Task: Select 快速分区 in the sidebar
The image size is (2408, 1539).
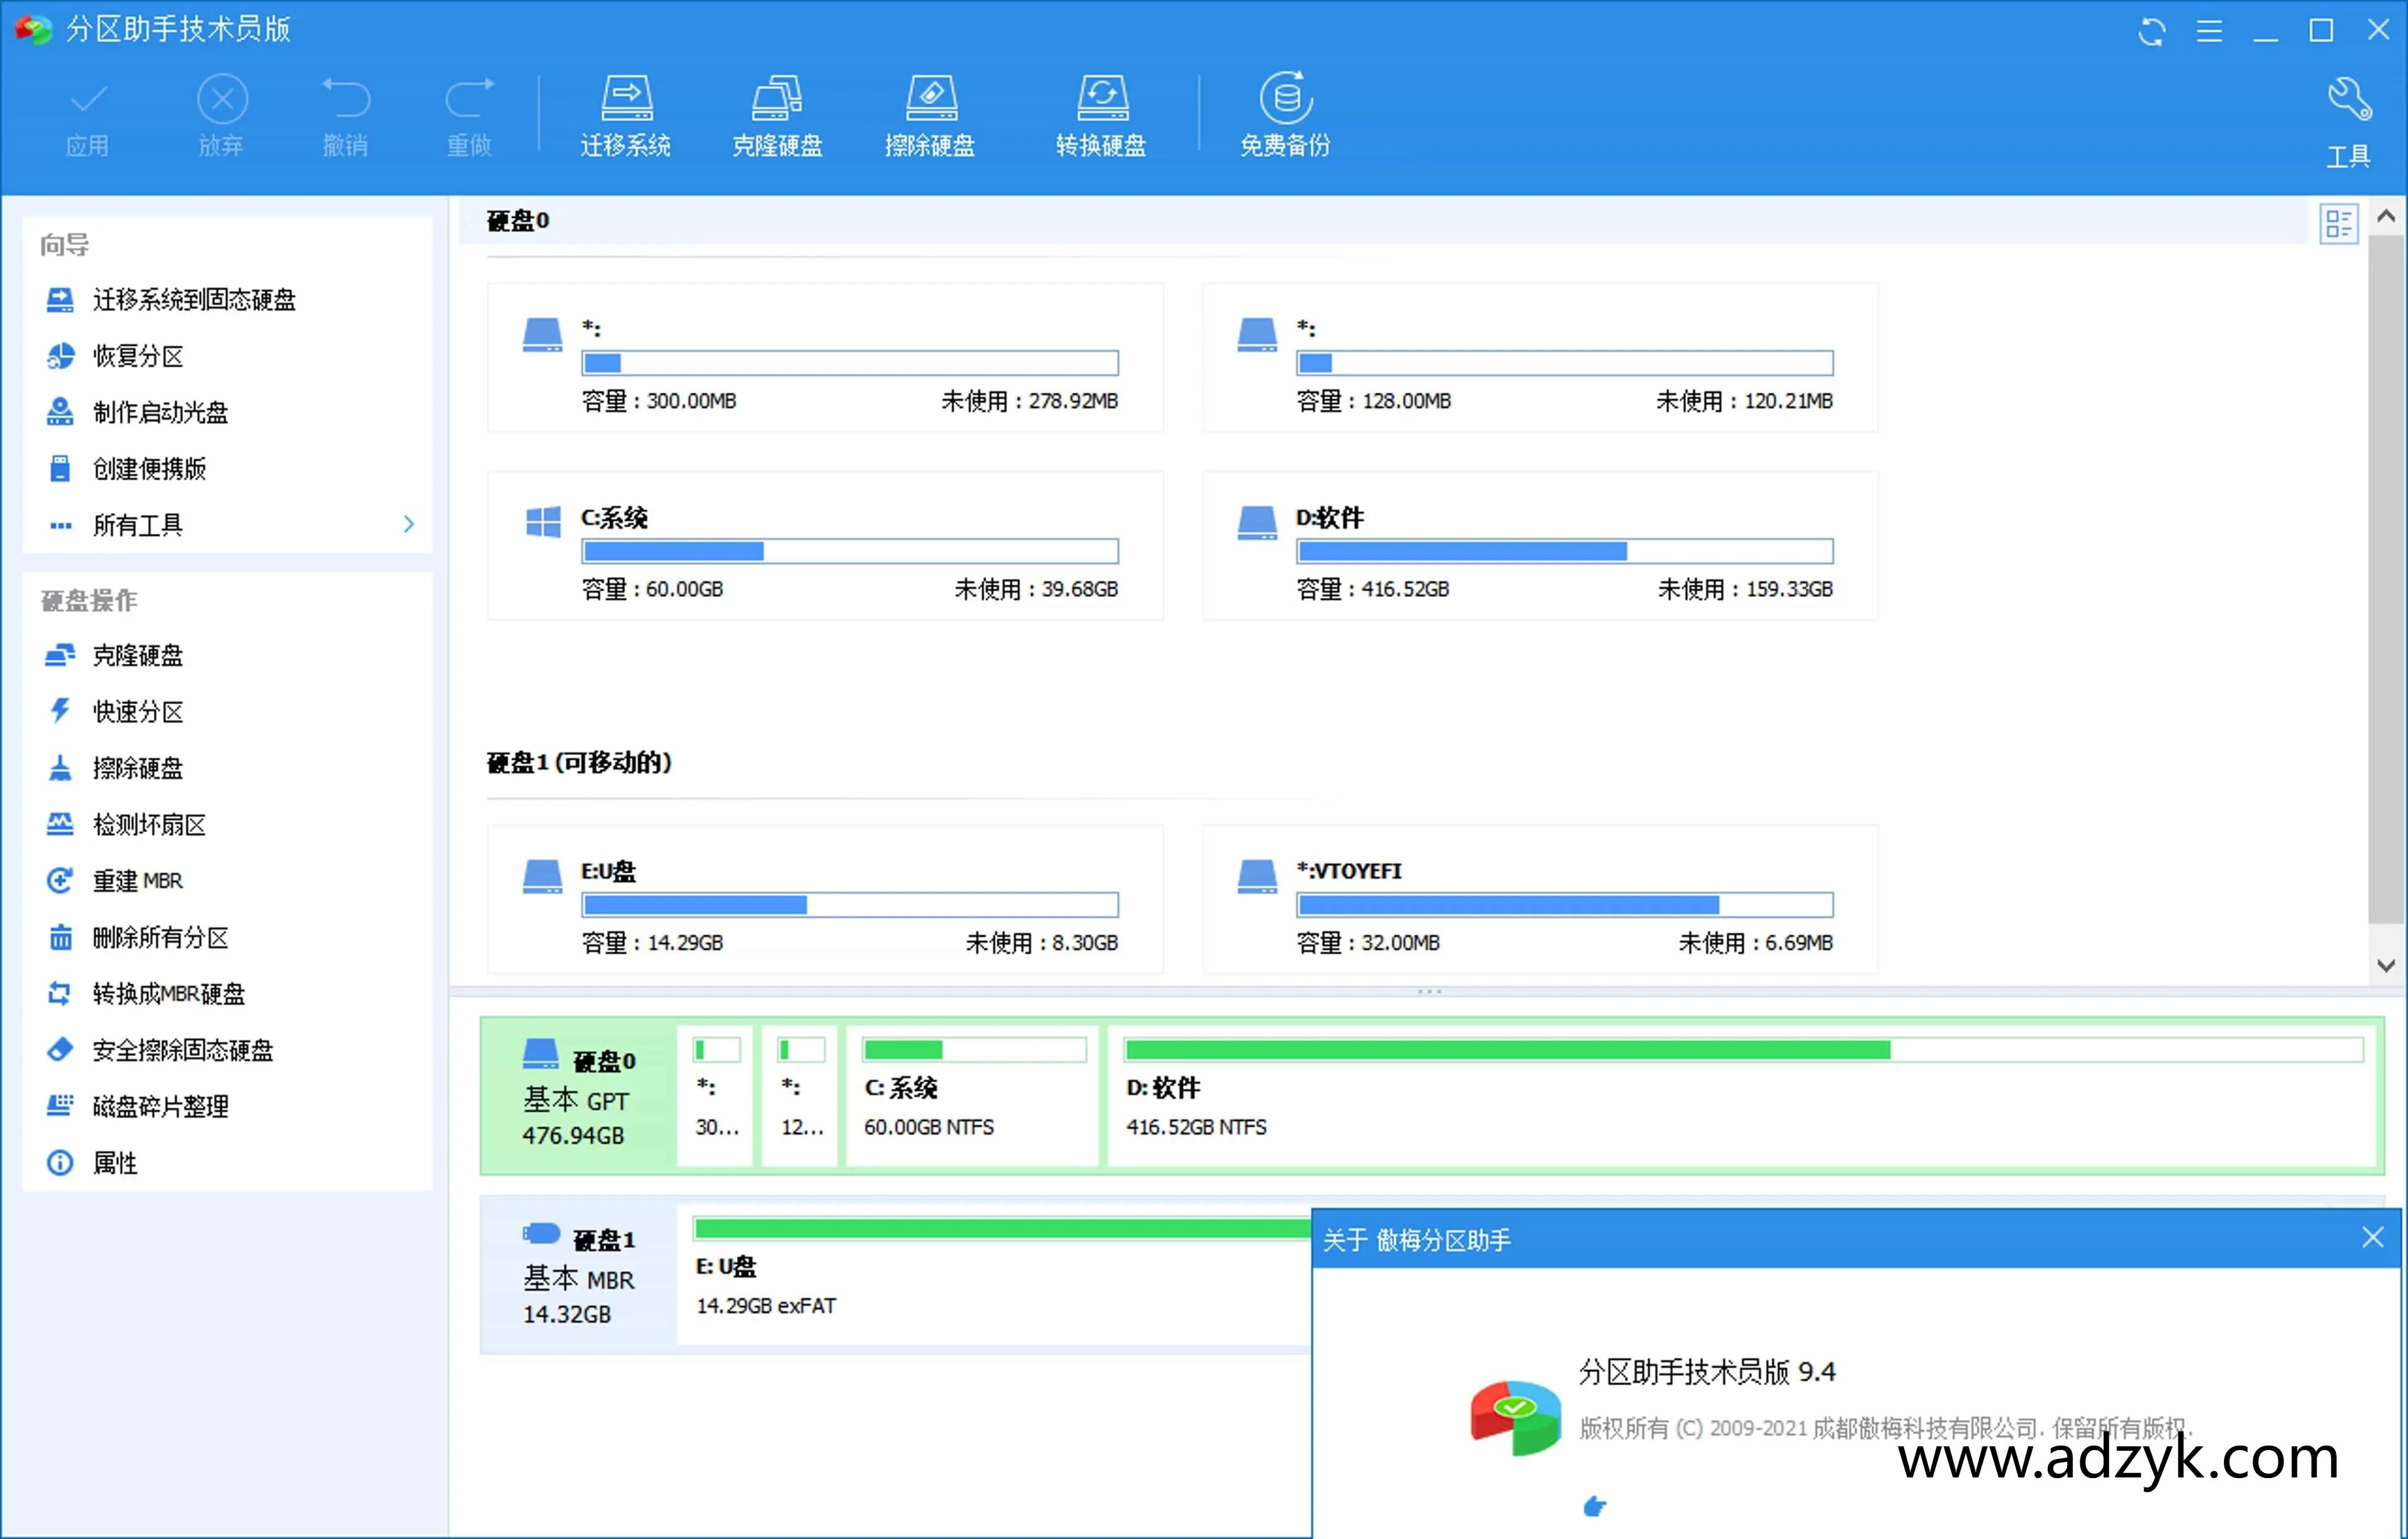Action: pos(138,711)
